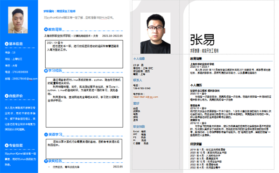Click the circle icon beside 专业技能

coord(7,145)
